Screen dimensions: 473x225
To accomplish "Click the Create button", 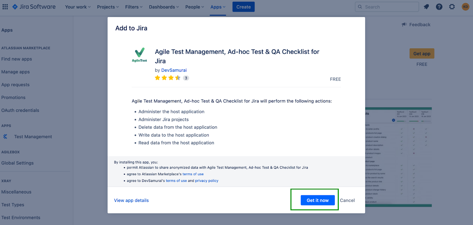I will click(244, 7).
